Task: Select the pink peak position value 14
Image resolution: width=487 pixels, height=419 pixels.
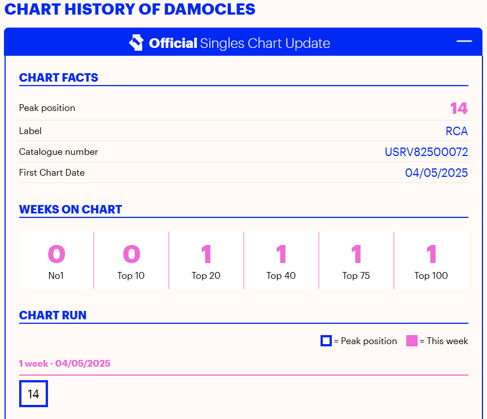Action: (459, 108)
